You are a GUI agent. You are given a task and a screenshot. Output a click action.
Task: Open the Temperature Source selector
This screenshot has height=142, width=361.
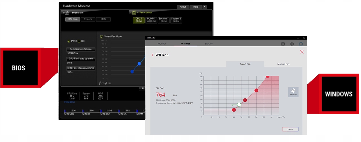coord(80,49)
